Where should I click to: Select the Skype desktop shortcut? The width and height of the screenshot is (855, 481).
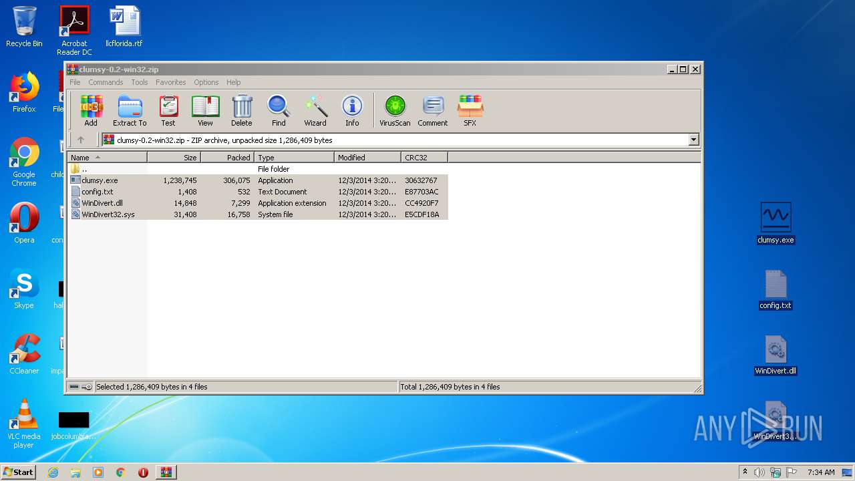(x=24, y=289)
